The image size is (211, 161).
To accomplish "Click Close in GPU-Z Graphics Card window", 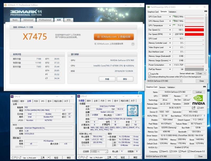I will point(200,157).
